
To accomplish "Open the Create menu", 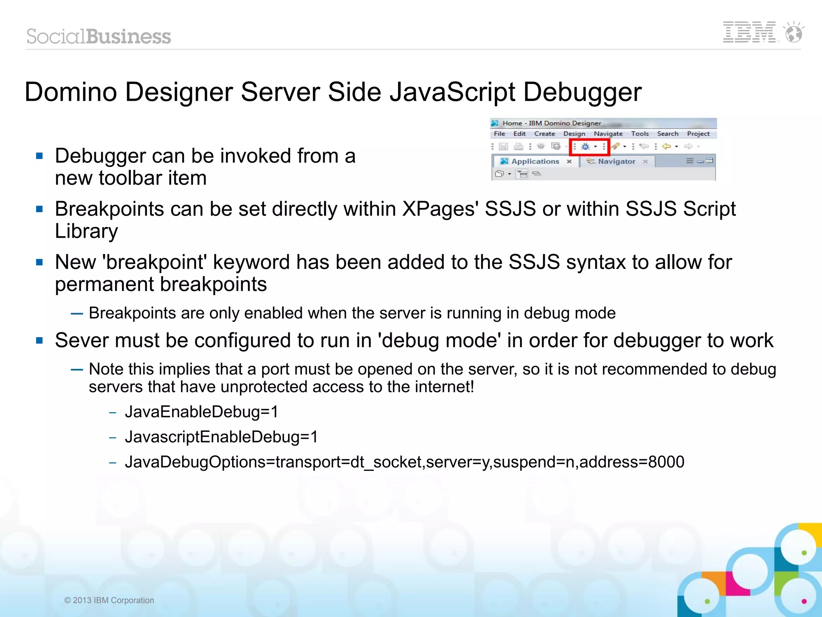I will tap(545, 134).
